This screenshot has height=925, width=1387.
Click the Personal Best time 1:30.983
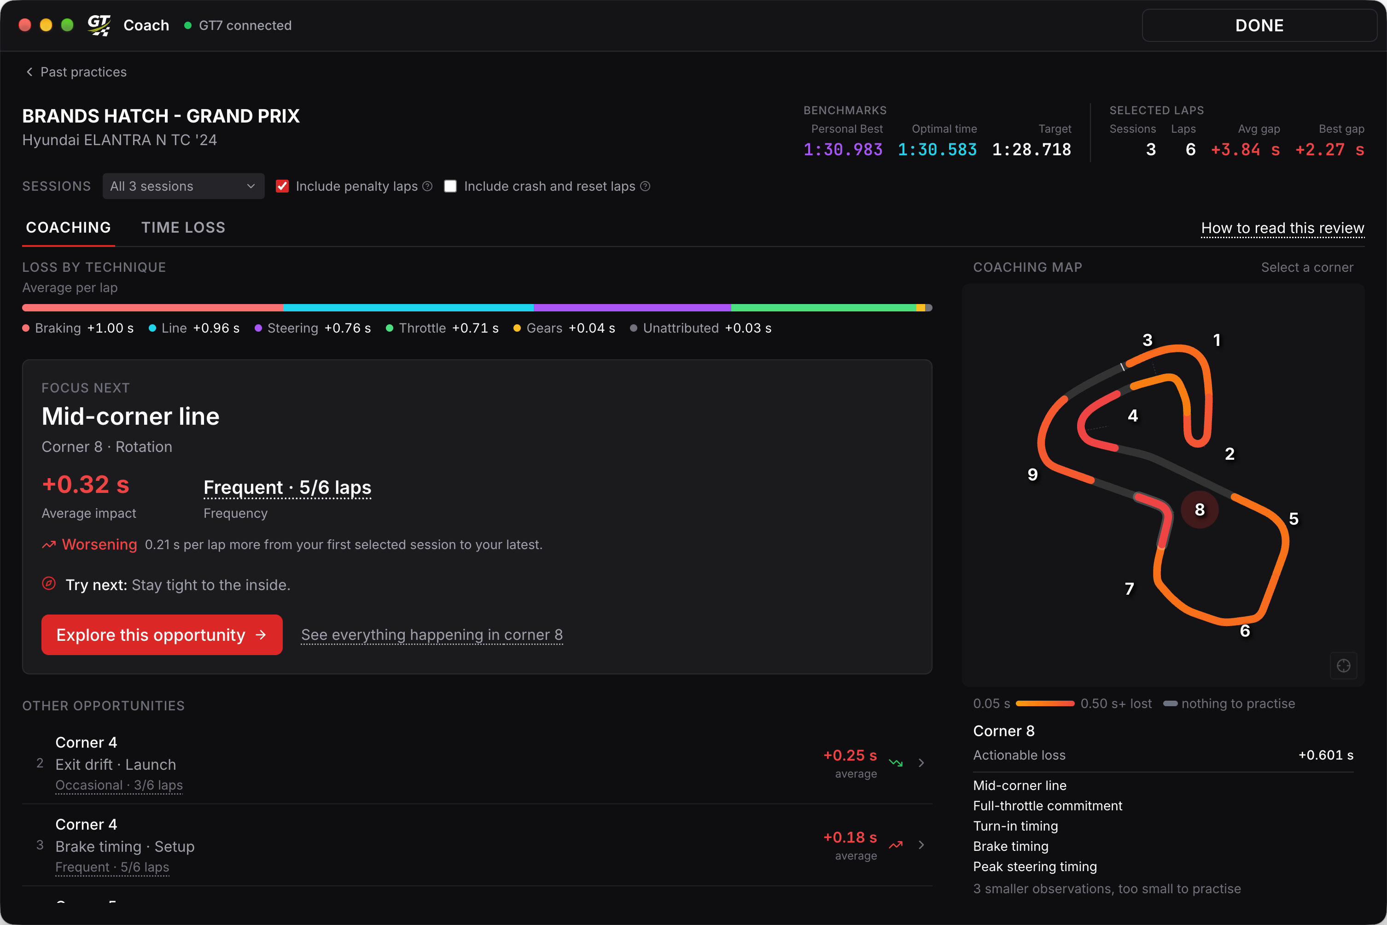pos(843,150)
